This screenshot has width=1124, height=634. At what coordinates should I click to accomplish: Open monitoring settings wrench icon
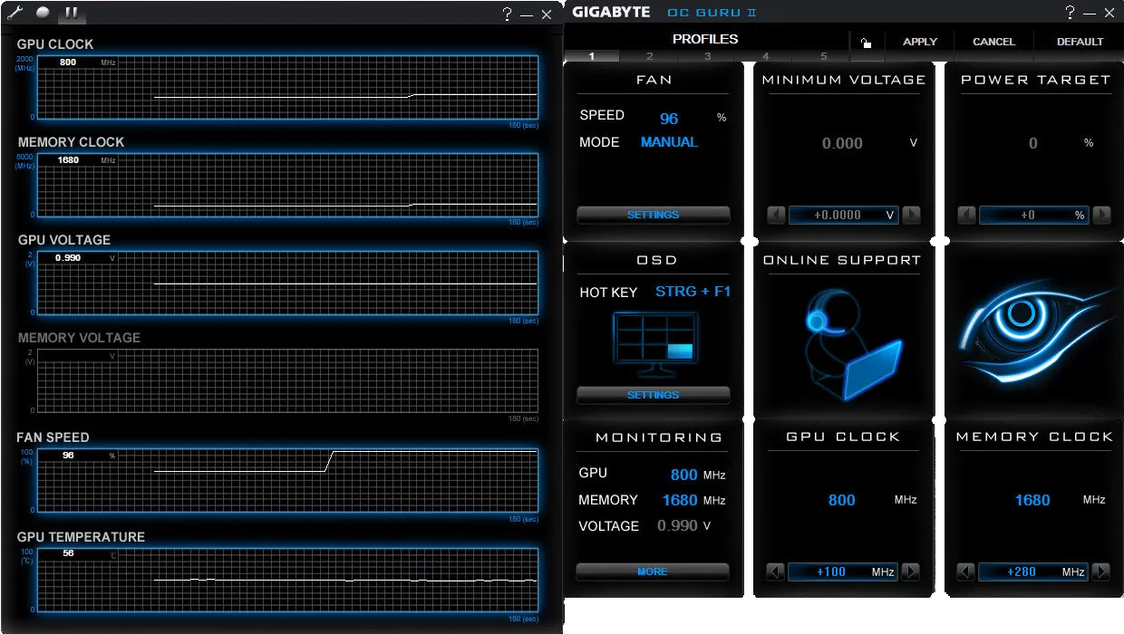click(15, 13)
